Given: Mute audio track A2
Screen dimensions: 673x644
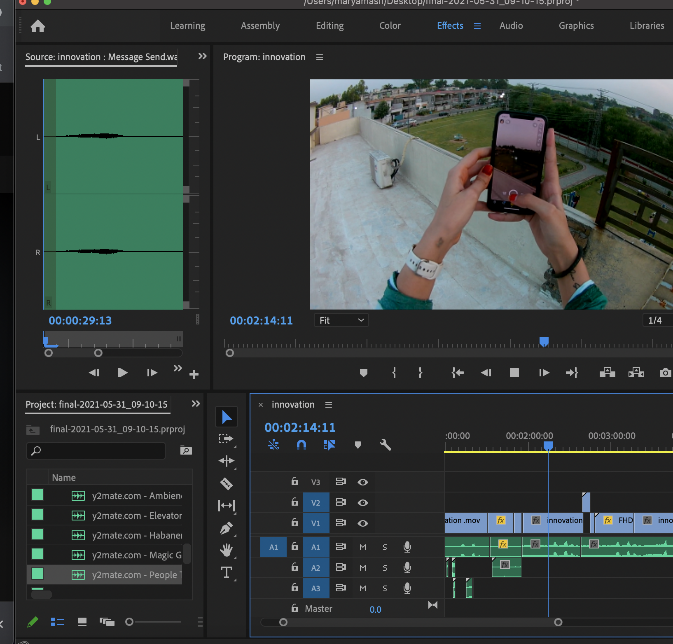Looking at the screenshot, I should click(x=362, y=567).
